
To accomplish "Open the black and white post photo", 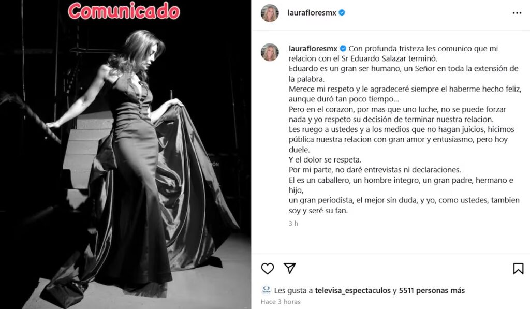I will point(125,154).
